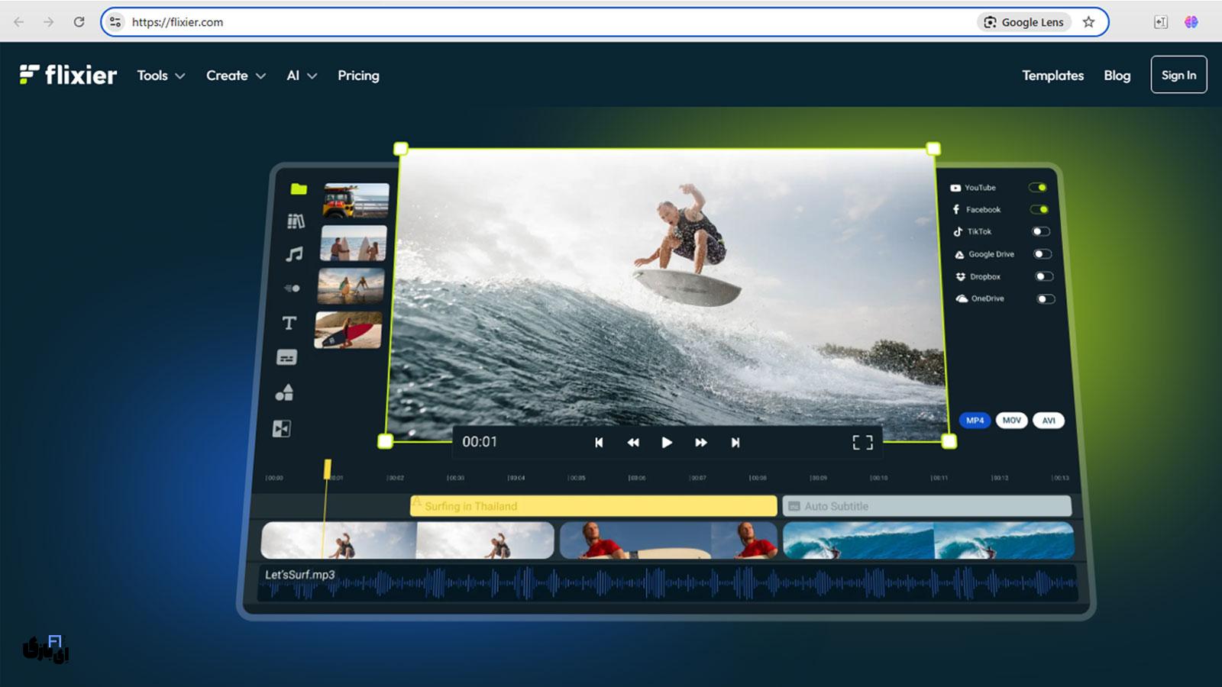Click the yellow timeline playhead marker
Screen dimensions: 1222x687
pyautogui.click(x=327, y=469)
